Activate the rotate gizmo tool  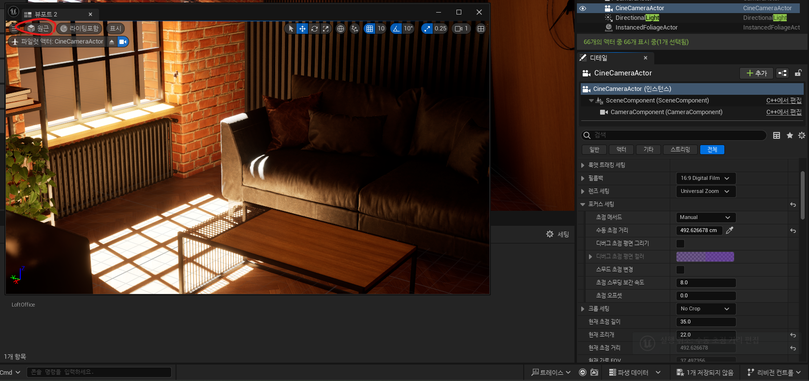[x=314, y=29]
